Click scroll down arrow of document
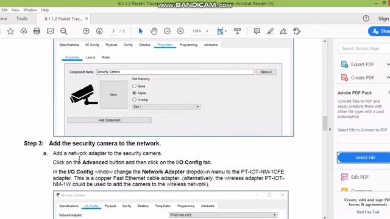Image resolution: width=390 pixels, height=219 pixels. pyautogui.click(x=325, y=217)
